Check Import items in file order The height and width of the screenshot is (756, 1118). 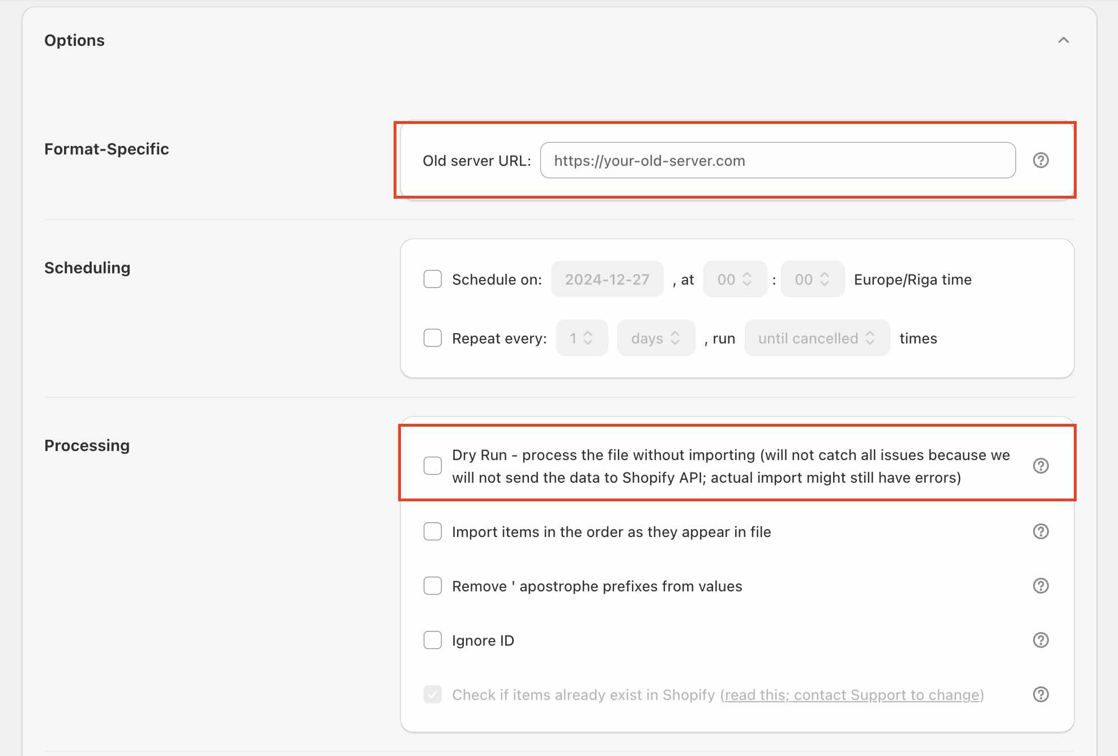[433, 531]
